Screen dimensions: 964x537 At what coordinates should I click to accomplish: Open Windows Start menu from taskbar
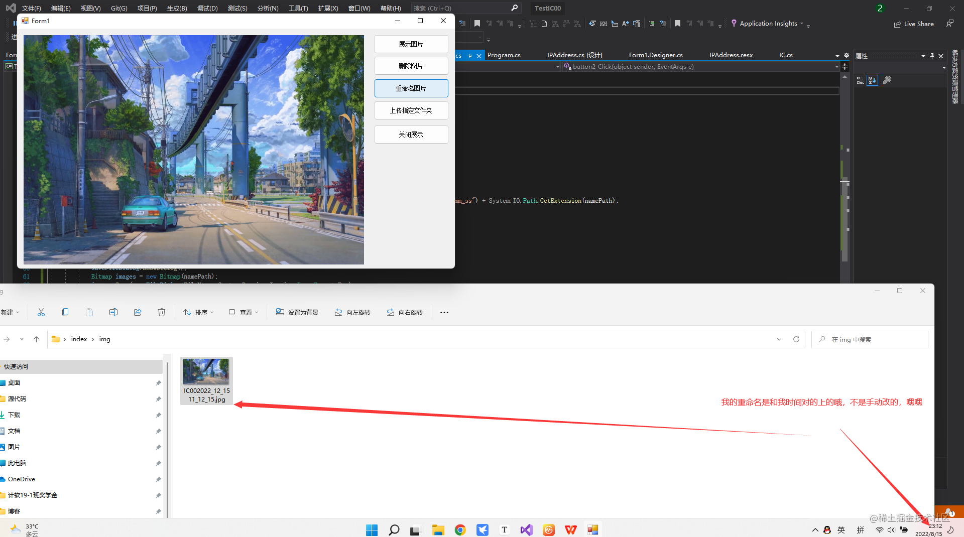tap(372, 530)
